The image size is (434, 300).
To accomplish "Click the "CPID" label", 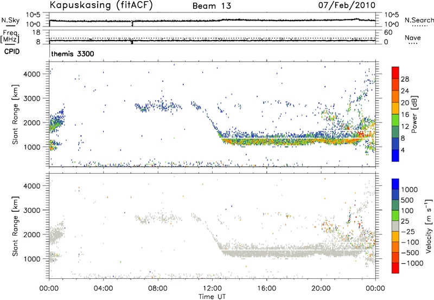I will coord(12,51).
